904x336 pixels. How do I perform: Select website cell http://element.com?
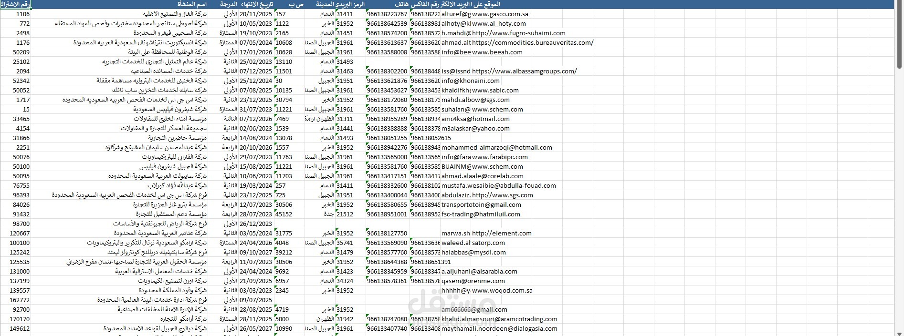coord(502,233)
